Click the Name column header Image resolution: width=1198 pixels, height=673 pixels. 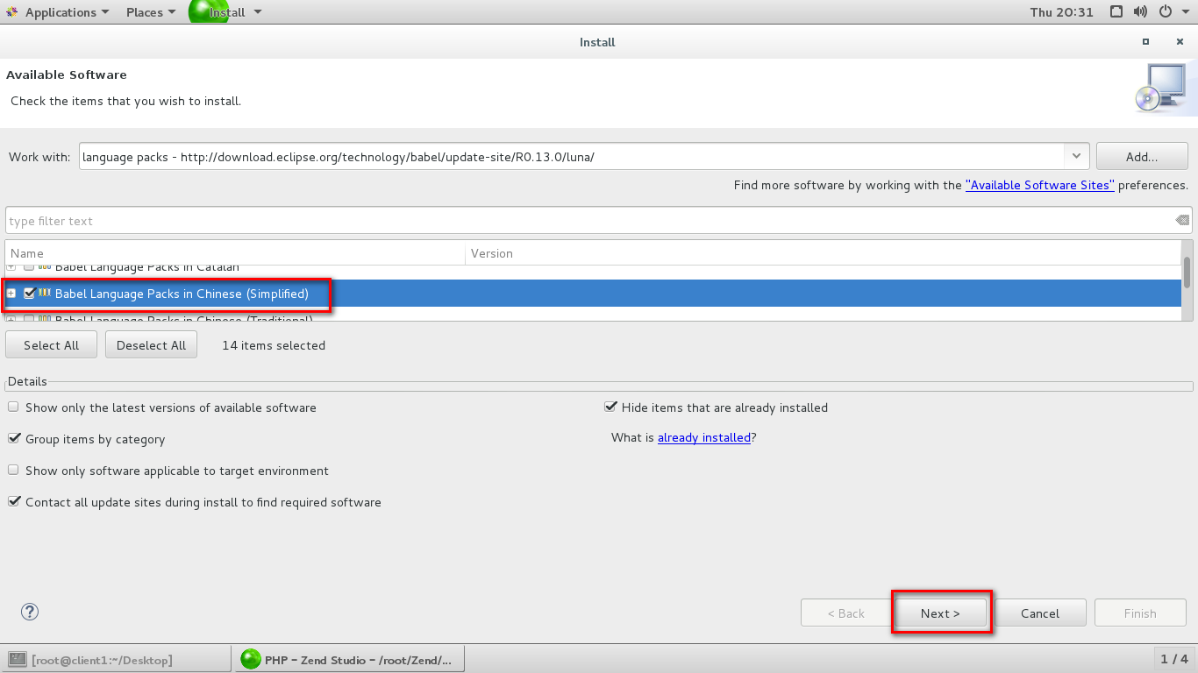click(x=235, y=253)
